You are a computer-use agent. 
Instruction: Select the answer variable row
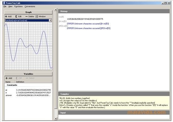(x=28, y=95)
